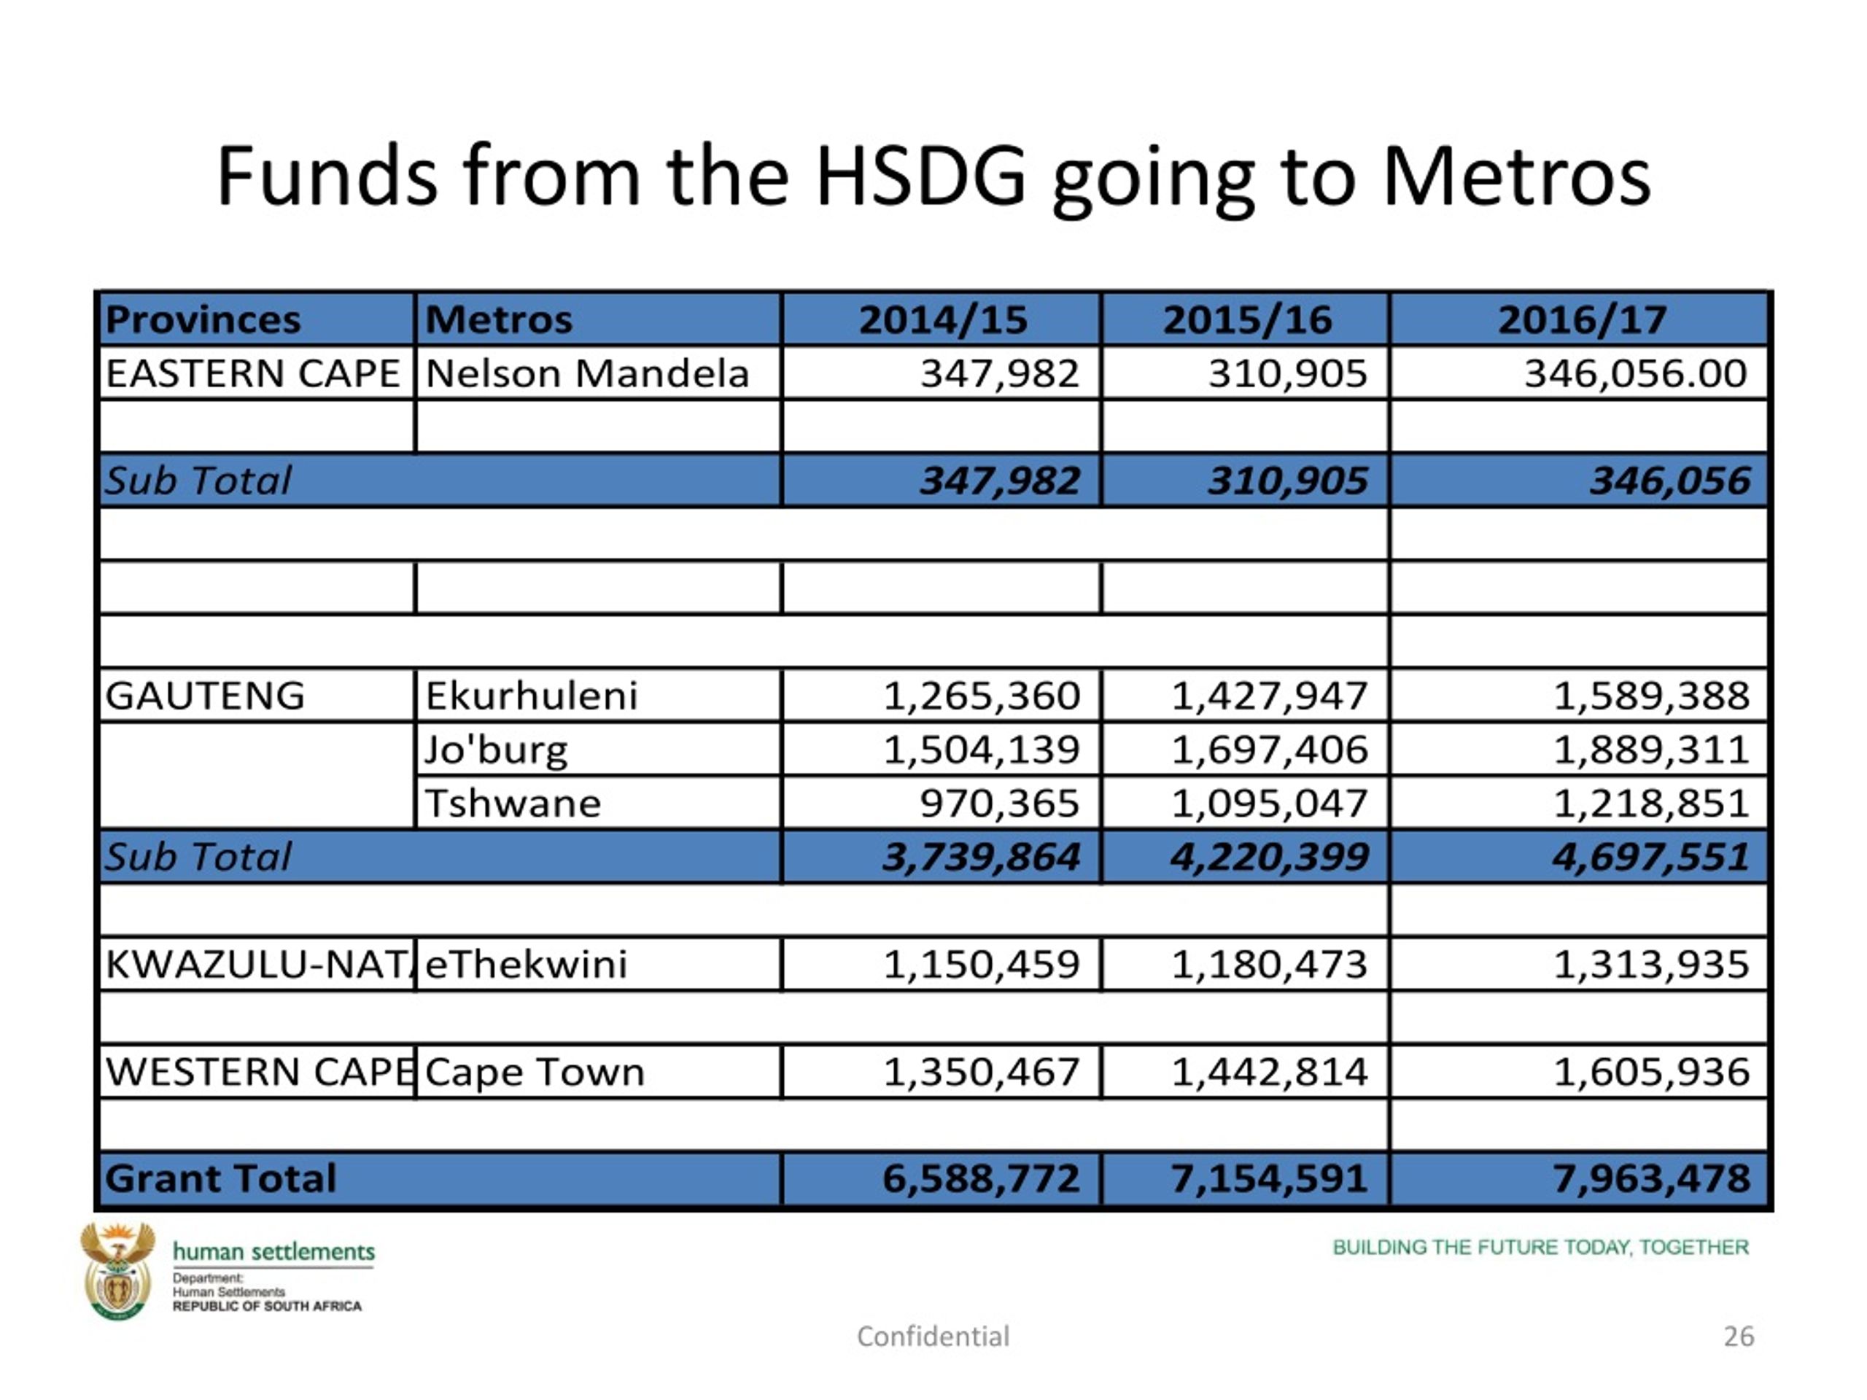This screenshot has height=1400, width=1867.
Task: Select the Grant Total label
Action: (x=220, y=1178)
